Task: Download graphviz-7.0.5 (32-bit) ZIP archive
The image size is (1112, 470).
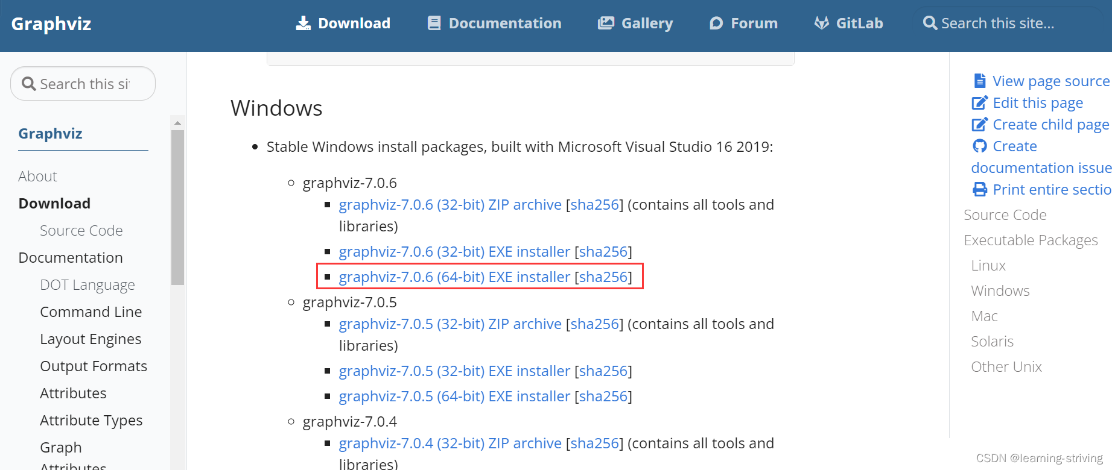Action: [x=450, y=324]
